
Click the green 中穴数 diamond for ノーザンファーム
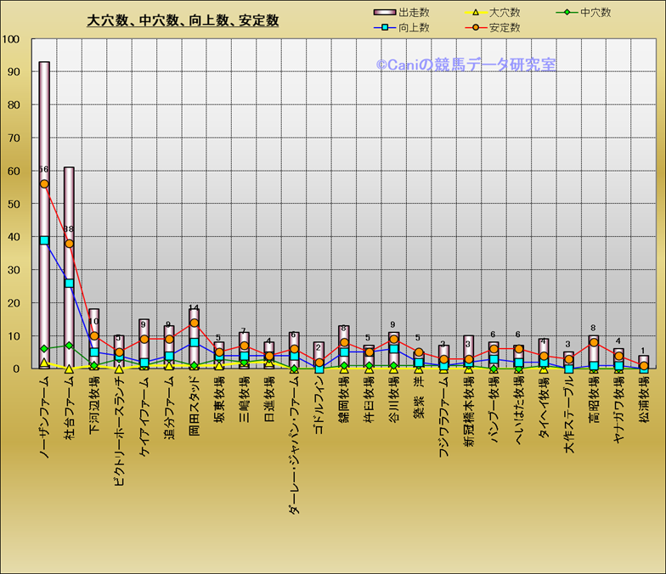[44, 349]
